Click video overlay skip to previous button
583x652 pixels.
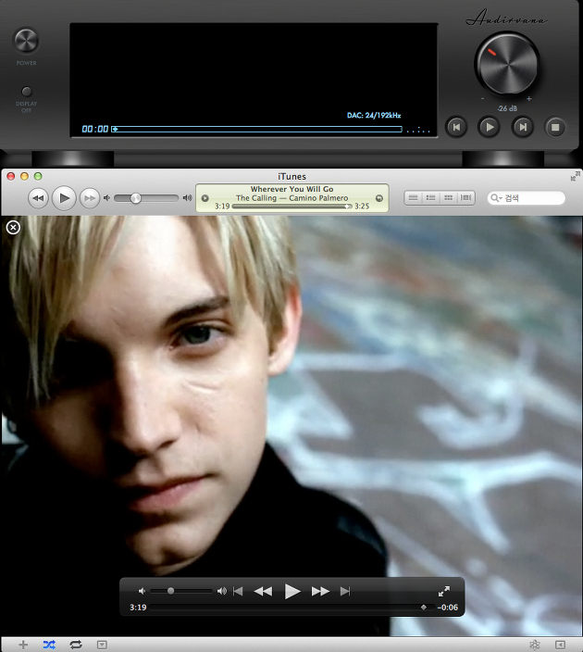(238, 591)
